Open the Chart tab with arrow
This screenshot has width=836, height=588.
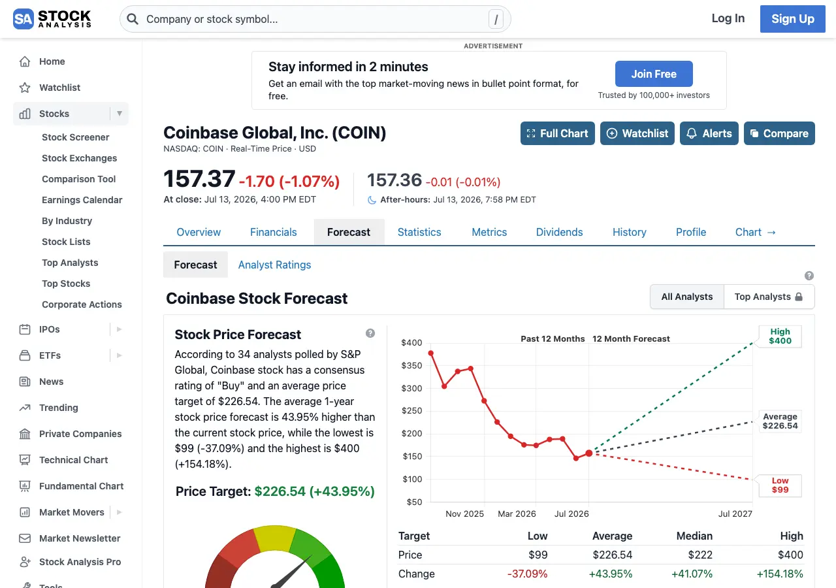(x=756, y=232)
